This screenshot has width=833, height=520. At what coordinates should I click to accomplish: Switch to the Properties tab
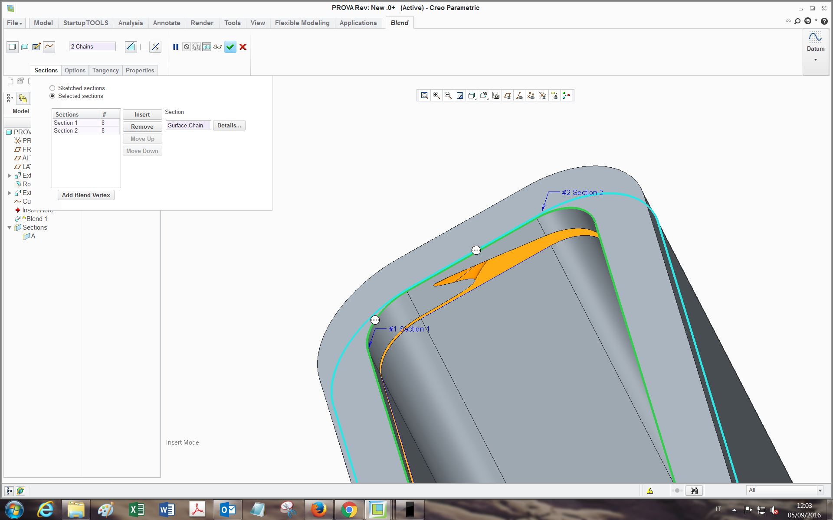click(x=140, y=70)
